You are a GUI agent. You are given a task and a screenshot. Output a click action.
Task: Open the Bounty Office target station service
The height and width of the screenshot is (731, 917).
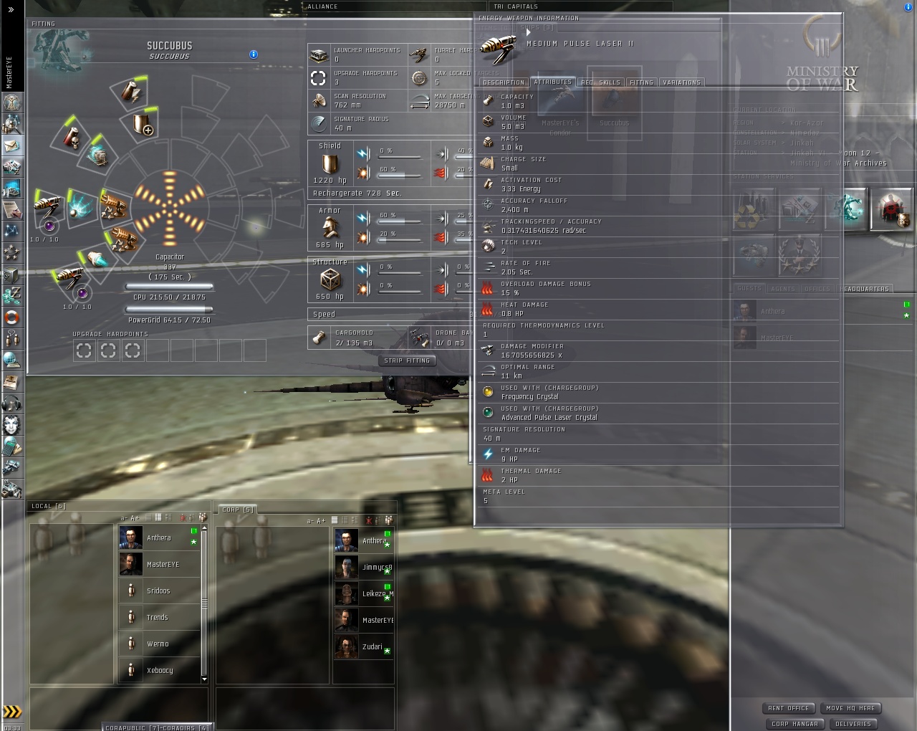click(x=892, y=209)
